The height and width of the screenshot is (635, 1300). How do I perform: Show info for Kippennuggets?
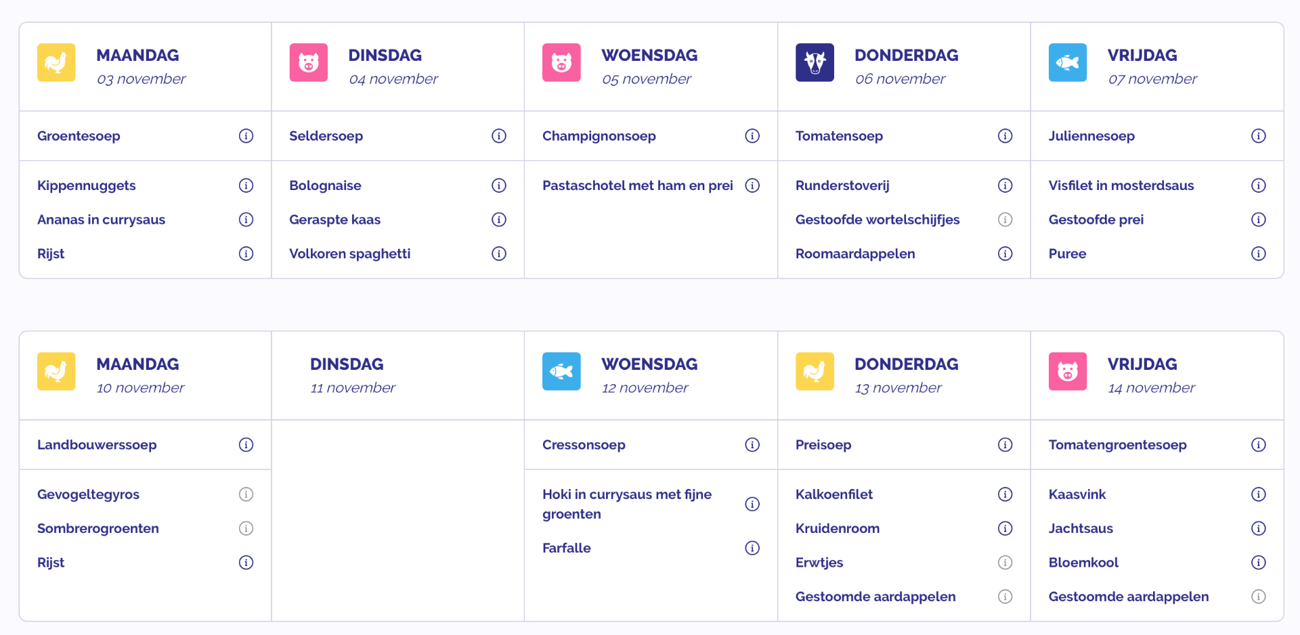[x=246, y=185]
